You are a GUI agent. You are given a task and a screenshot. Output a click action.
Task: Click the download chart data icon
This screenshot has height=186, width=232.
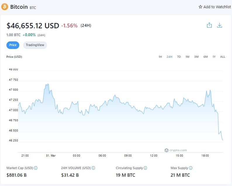coord(219,25)
